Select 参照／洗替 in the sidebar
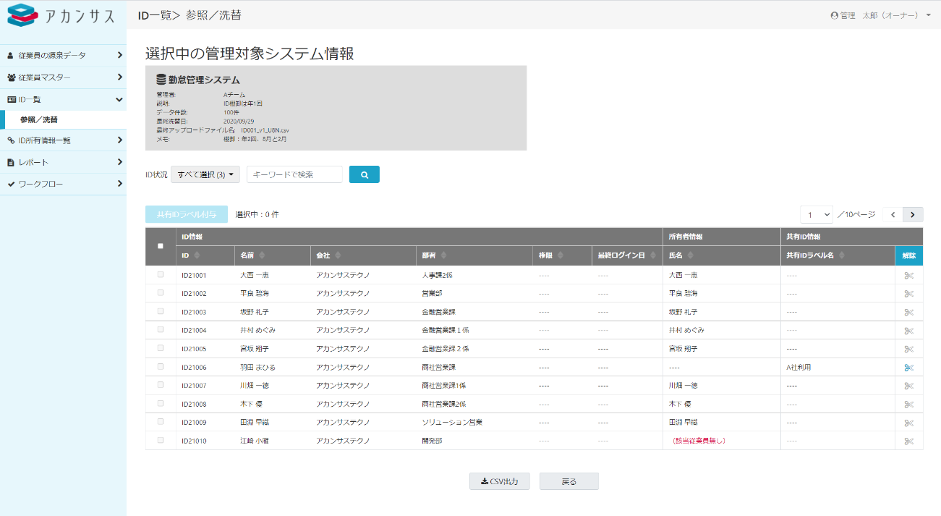 (x=39, y=119)
